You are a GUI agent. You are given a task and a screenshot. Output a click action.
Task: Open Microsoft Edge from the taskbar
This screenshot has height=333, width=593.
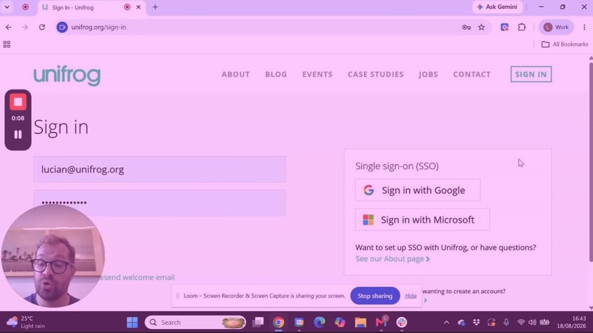tap(320, 322)
